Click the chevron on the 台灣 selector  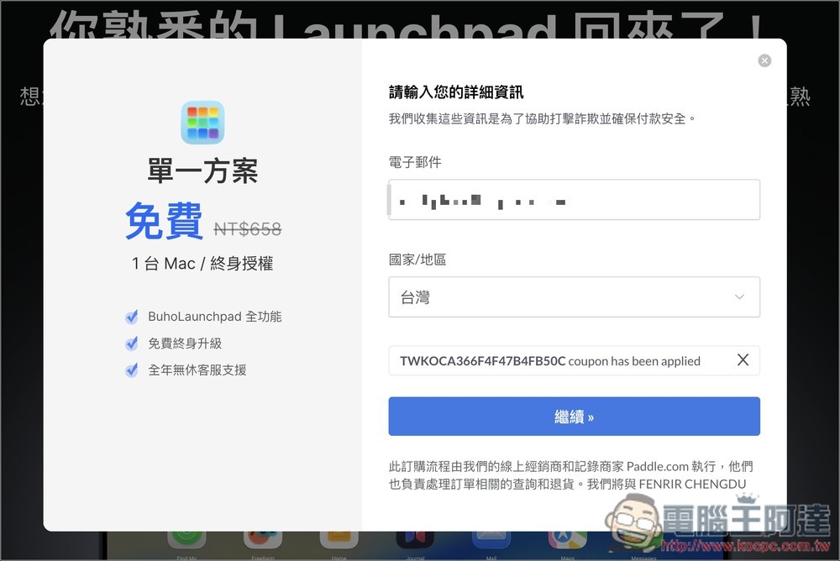click(739, 296)
